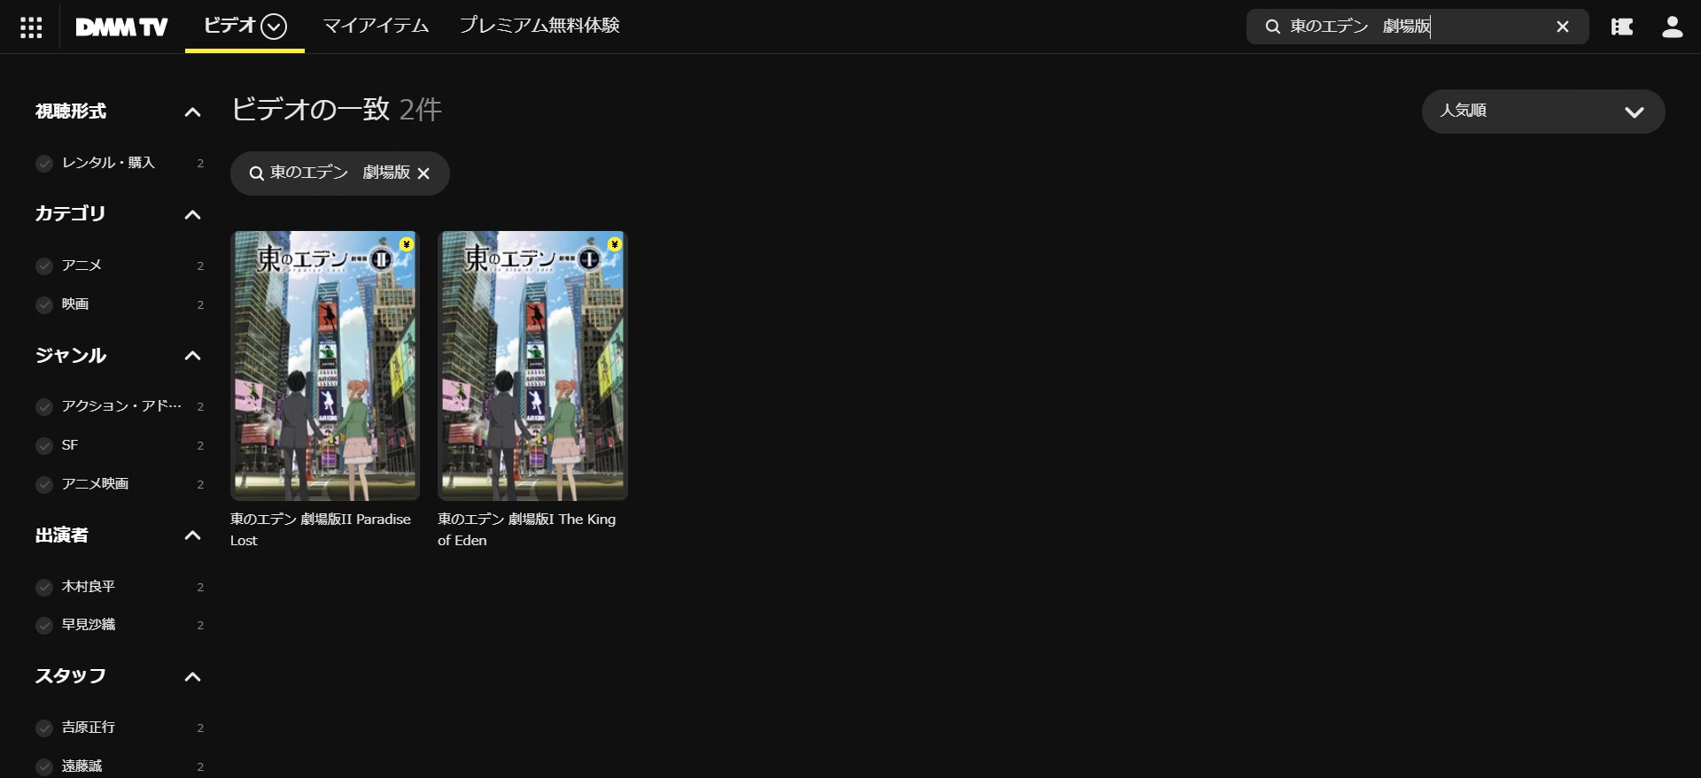Viewport: 1701px width, 778px height.
Task: Collapse the ジャンル filter section
Action: click(x=192, y=356)
